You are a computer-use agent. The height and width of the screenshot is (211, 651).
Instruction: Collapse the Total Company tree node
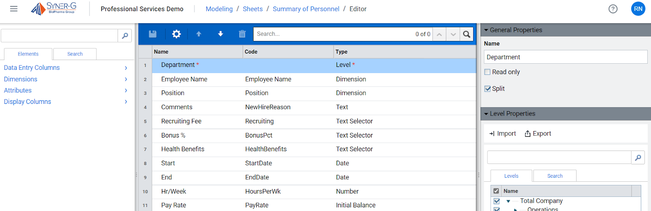point(508,201)
